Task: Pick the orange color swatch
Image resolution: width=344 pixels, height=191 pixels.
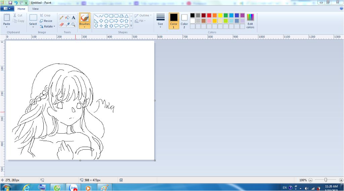Action: (215, 15)
